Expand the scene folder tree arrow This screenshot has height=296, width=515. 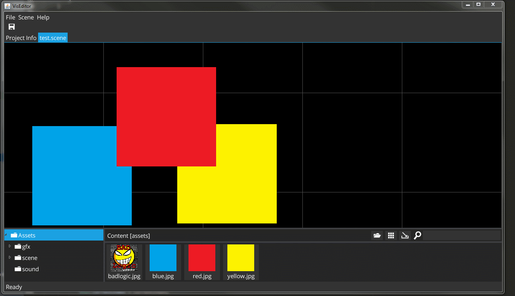(10, 258)
